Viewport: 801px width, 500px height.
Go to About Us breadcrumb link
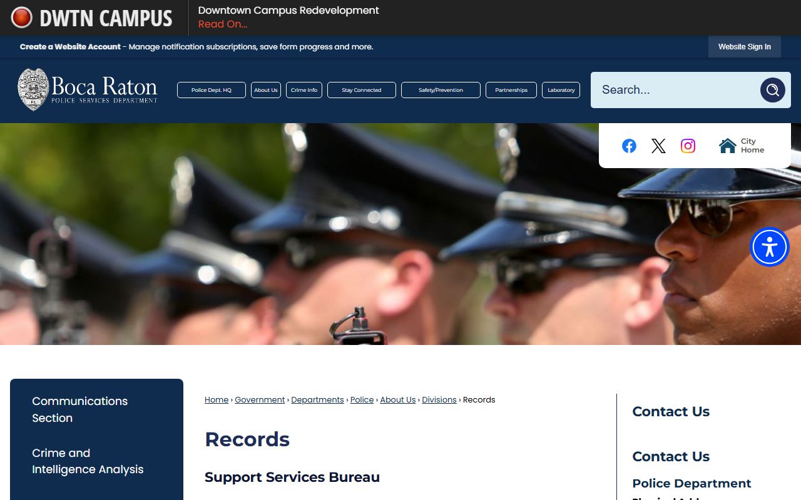coord(398,400)
